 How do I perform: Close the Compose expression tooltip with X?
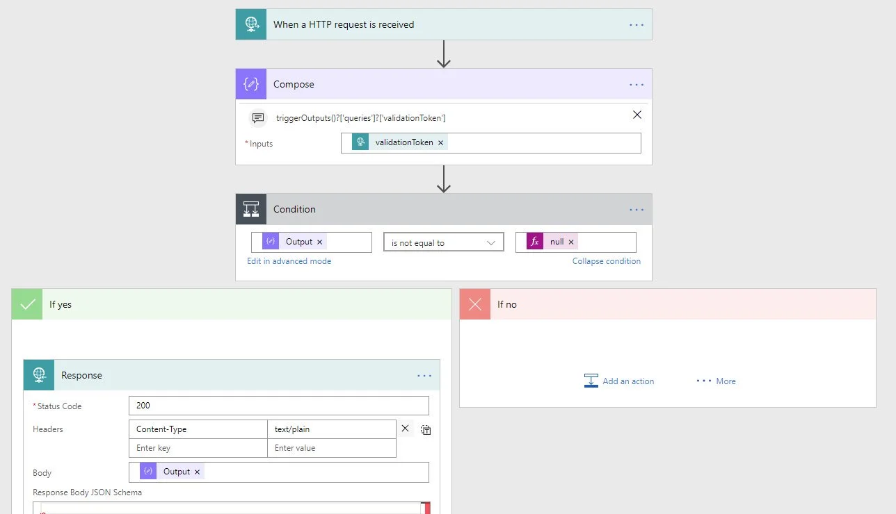pos(637,115)
